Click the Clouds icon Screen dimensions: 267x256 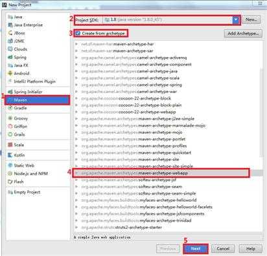pyautogui.click(x=10, y=49)
